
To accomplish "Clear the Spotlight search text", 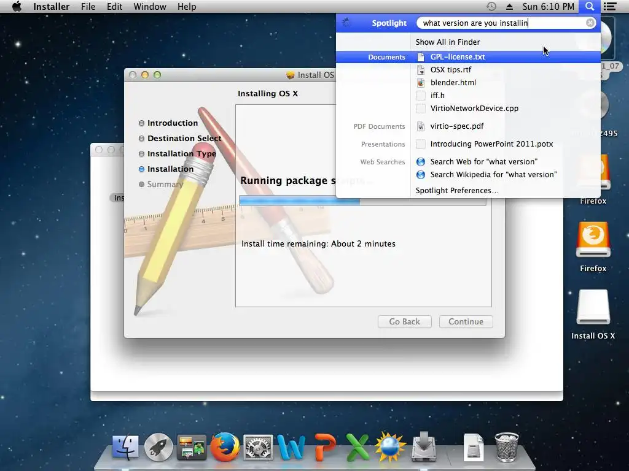I will tap(590, 23).
